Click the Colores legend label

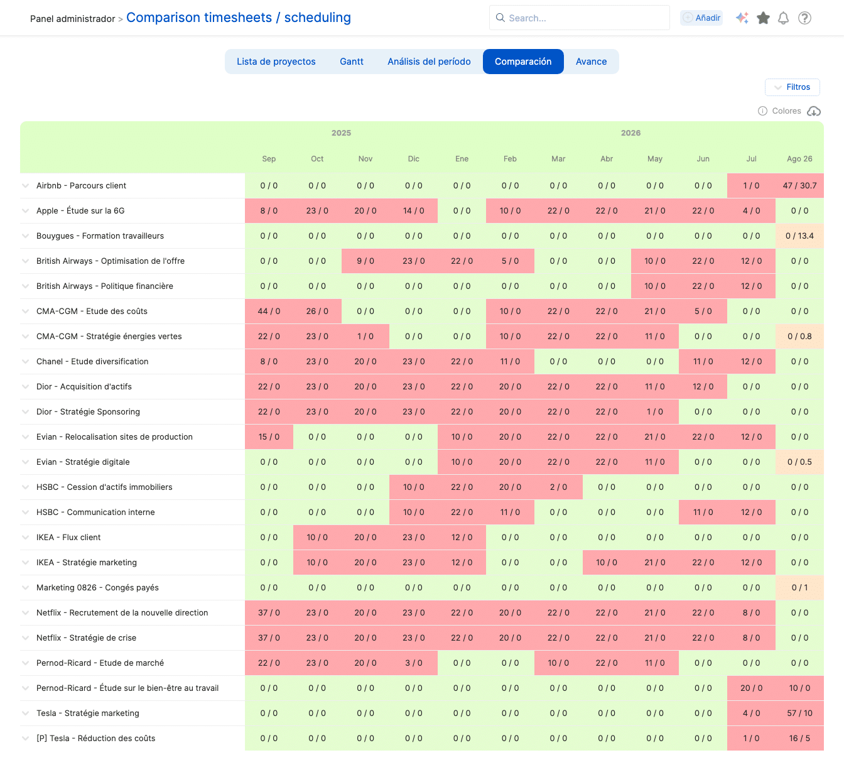click(x=786, y=111)
